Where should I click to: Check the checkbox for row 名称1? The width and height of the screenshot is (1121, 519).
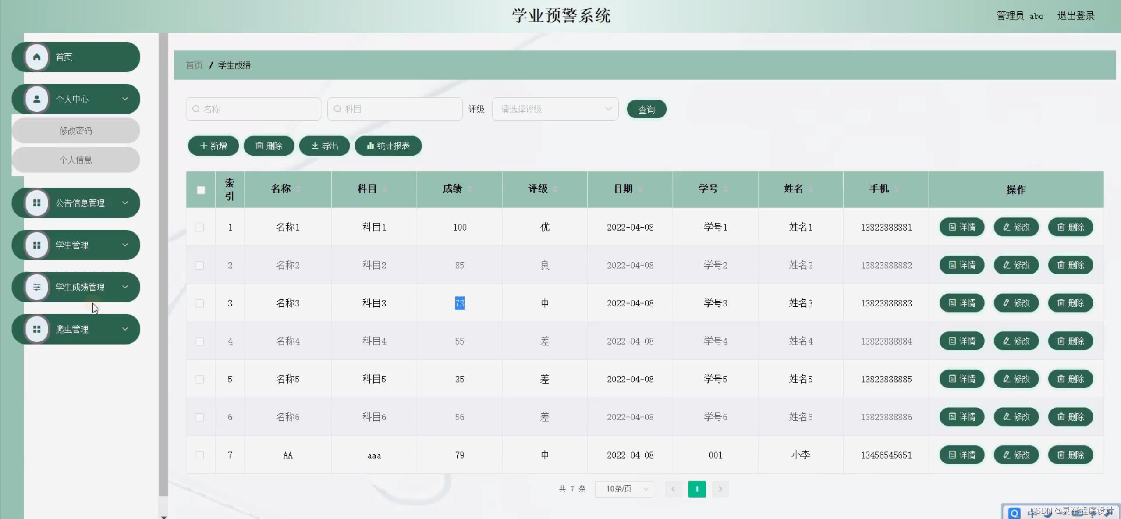(200, 227)
